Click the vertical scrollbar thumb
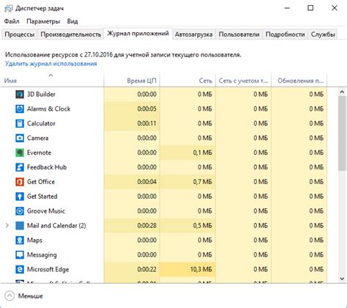This screenshot has width=347, height=308. point(342,133)
